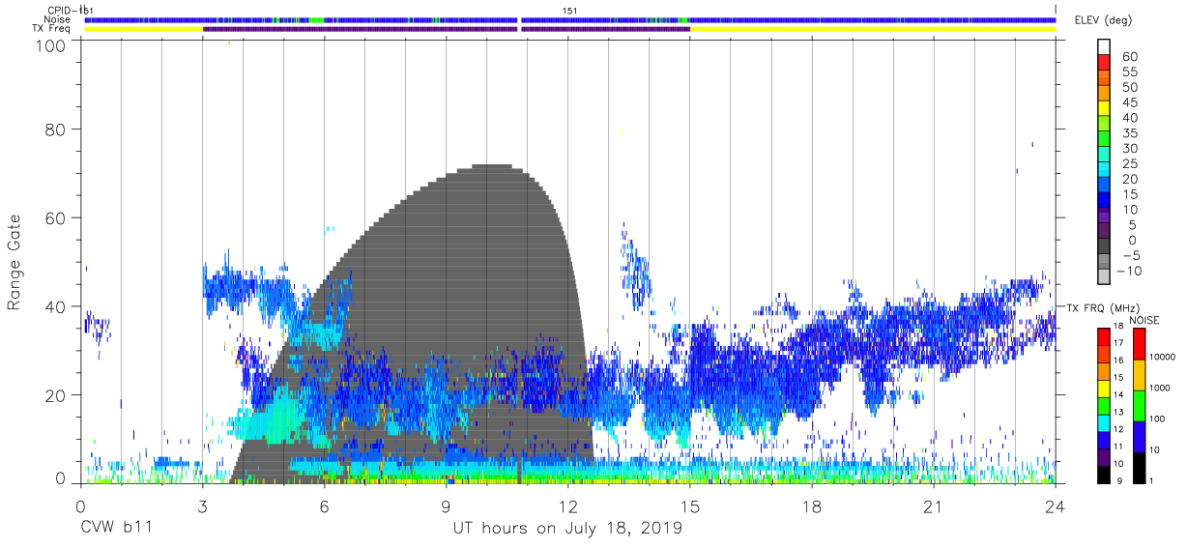Click the ELEV swatch between 0 and 5

point(1104,232)
